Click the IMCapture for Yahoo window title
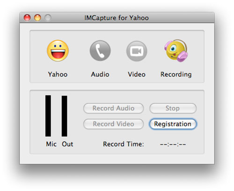This screenshot has width=234, height=191. click(x=117, y=18)
